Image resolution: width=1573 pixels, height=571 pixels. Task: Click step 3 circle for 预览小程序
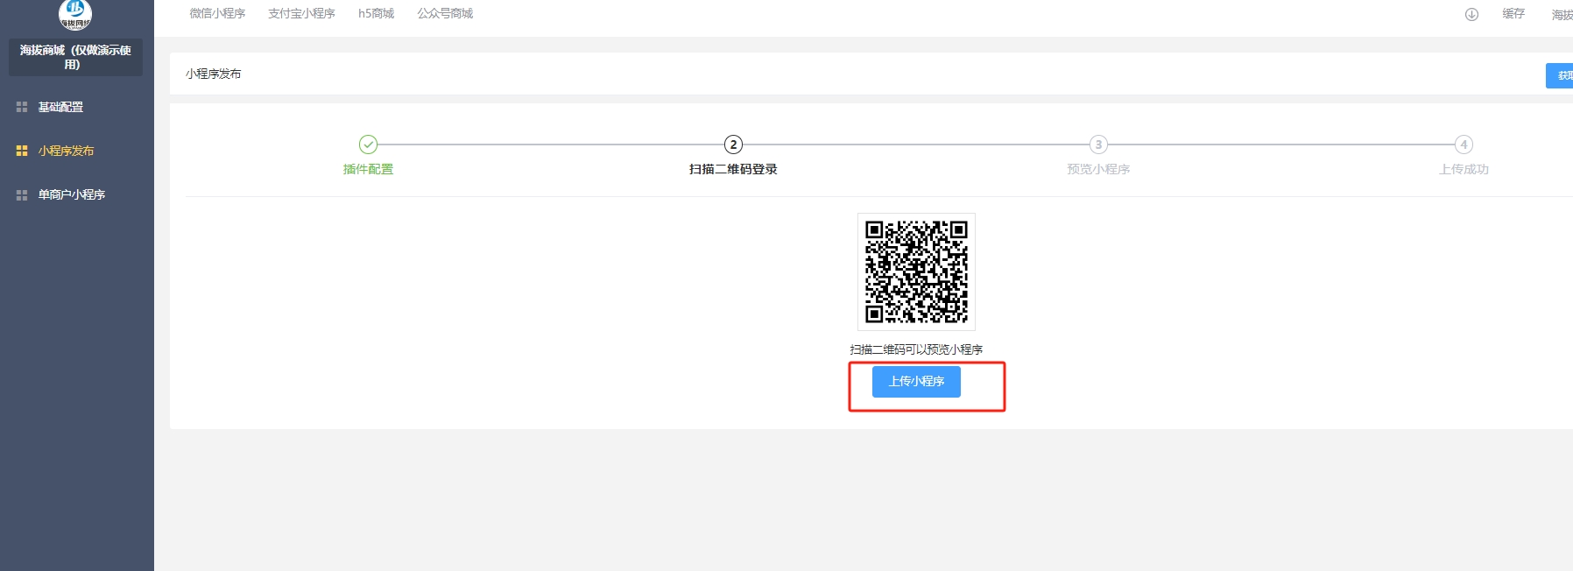1098,145
